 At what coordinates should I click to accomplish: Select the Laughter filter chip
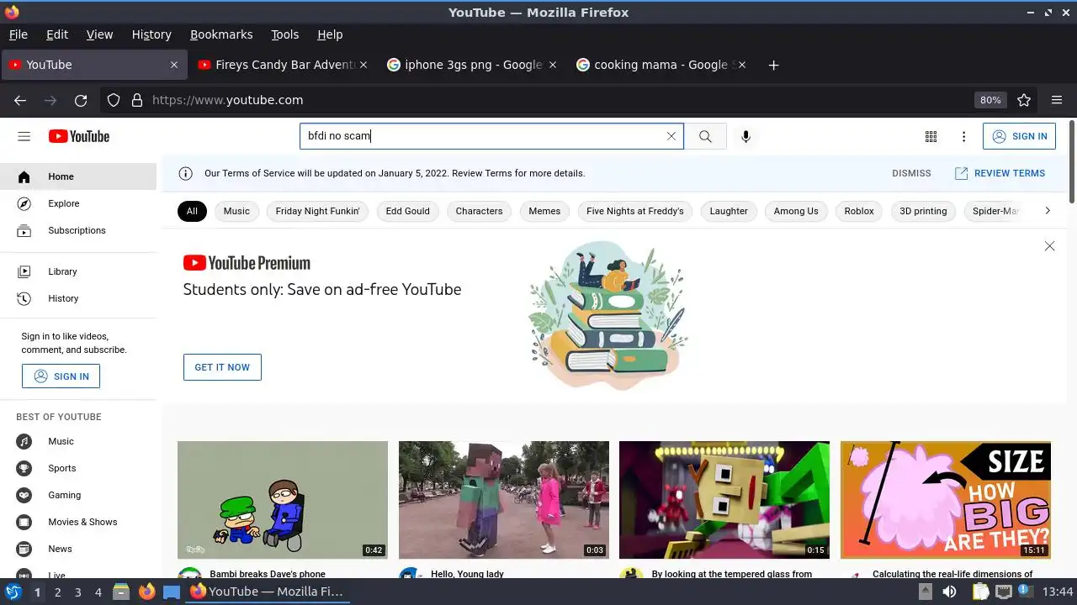pos(729,211)
